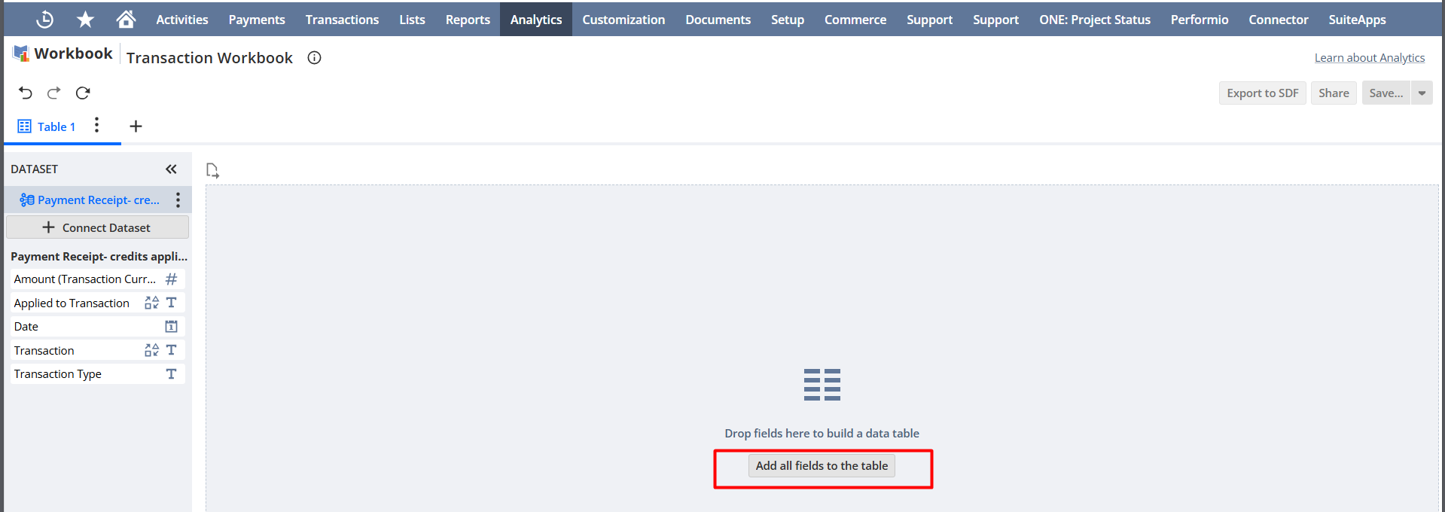Viewport: 1445px width, 512px height.
Task: Click the redo arrow icon
Action: [x=53, y=93]
